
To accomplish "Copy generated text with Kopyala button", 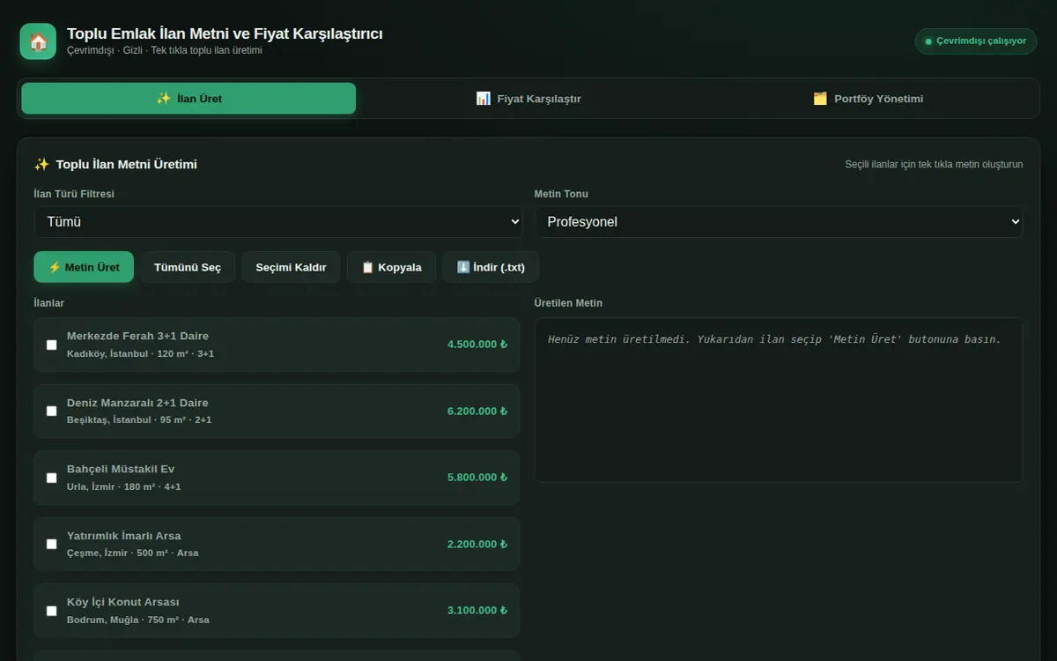I will 392,267.
